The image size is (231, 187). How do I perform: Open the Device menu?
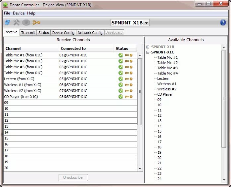[x=19, y=13]
